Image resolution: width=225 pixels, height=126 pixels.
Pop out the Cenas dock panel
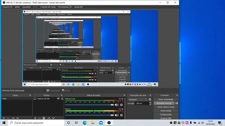pyautogui.click(x=30, y=95)
